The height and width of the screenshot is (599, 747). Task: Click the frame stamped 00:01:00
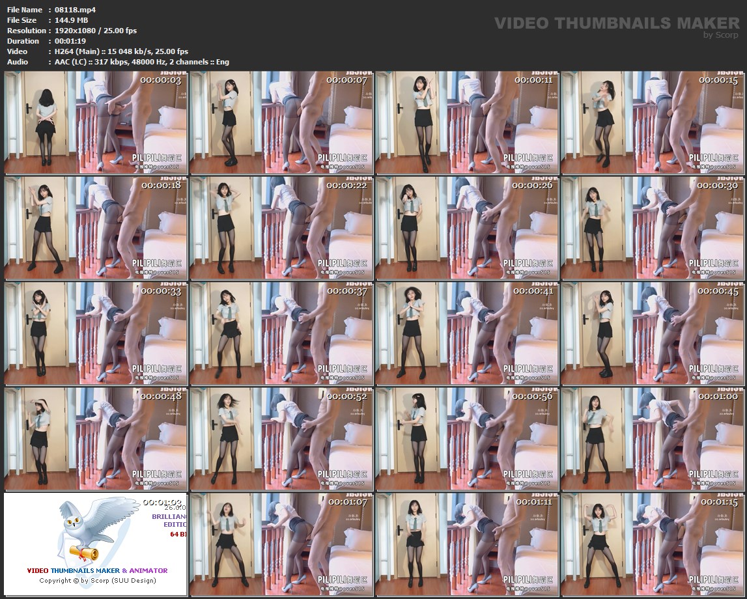point(652,439)
